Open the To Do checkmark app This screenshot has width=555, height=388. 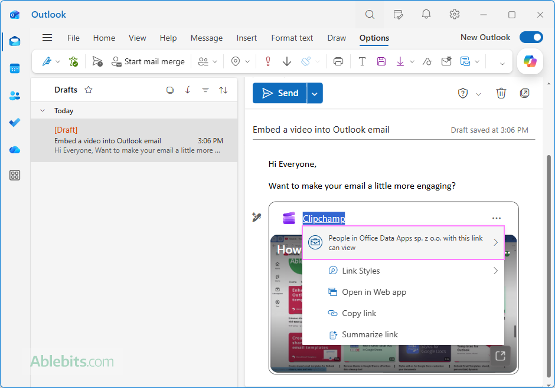tap(15, 122)
